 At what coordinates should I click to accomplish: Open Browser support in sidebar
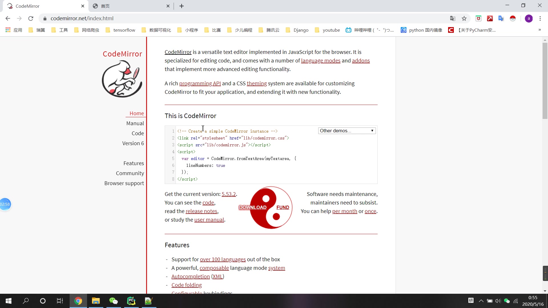(124, 183)
